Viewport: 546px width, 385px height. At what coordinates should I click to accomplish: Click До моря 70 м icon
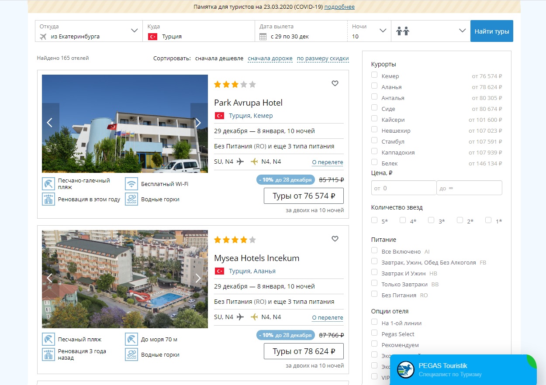pyautogui.click(x=131, y=339)
